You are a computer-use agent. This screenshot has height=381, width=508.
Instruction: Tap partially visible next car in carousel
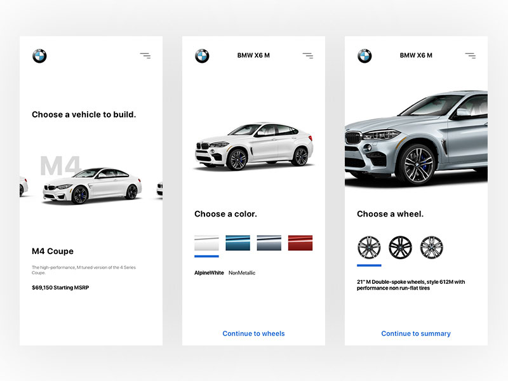pyautogui.click(x=160, y=189)
